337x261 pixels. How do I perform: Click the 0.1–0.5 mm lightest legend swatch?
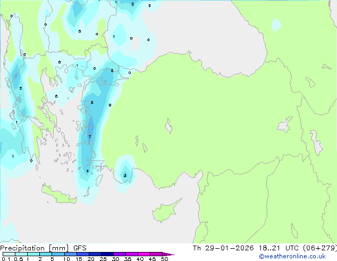coord(9,254)
